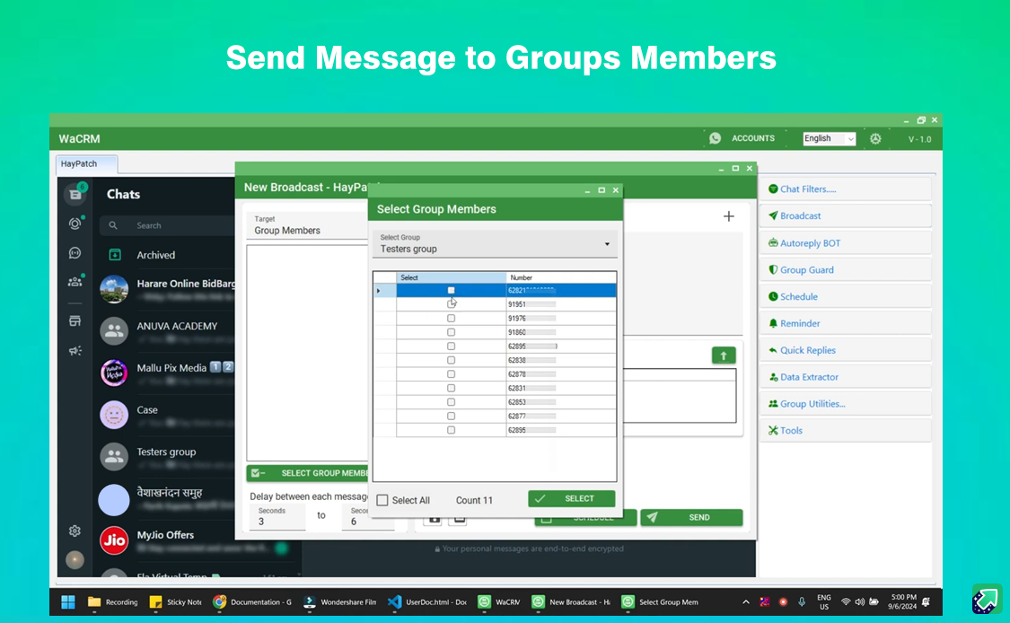Open the Communities icon in sidebar
Viewport: 1010px width, 623px height.
point(75,281)
